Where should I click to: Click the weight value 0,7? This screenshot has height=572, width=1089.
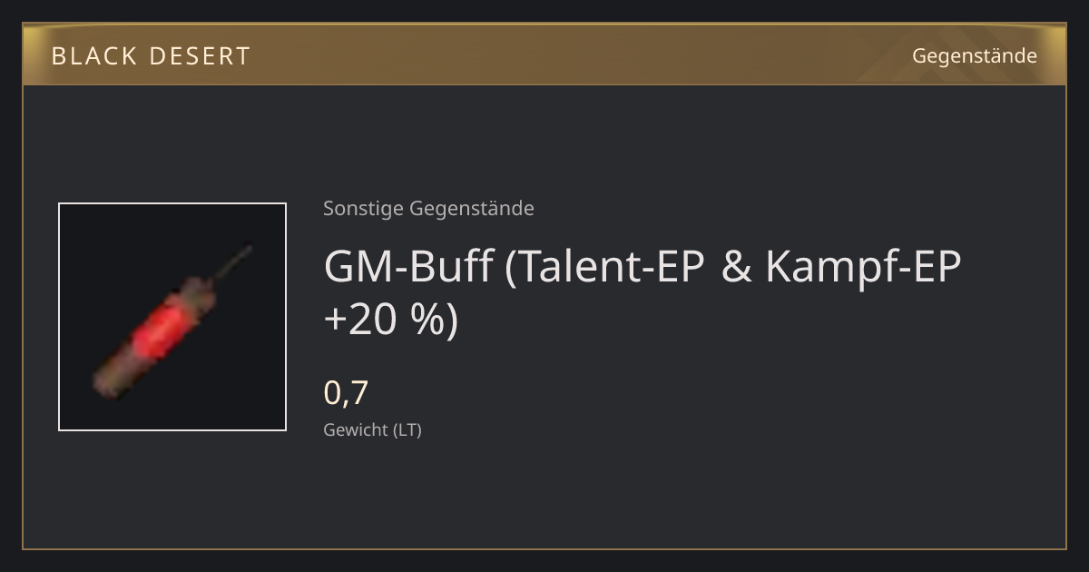tap(346, 393)
